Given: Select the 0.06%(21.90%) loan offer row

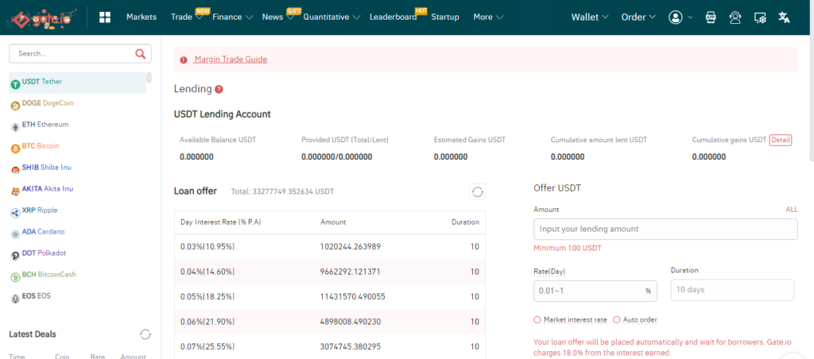Looking at the screenshot, I should click(330, 322).
